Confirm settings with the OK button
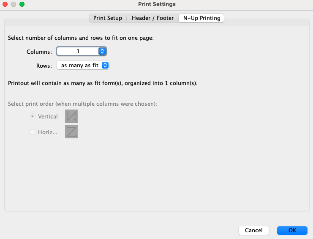 [292, 231]
